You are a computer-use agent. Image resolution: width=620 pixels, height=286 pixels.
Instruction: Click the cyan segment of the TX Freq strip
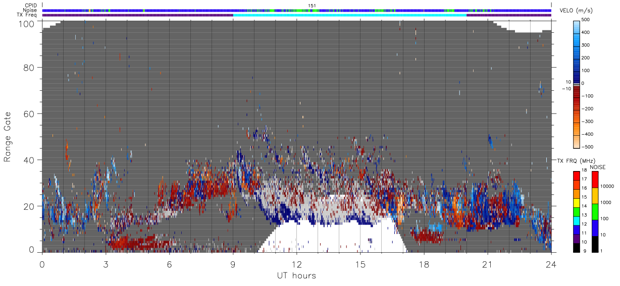click(349, 15)
